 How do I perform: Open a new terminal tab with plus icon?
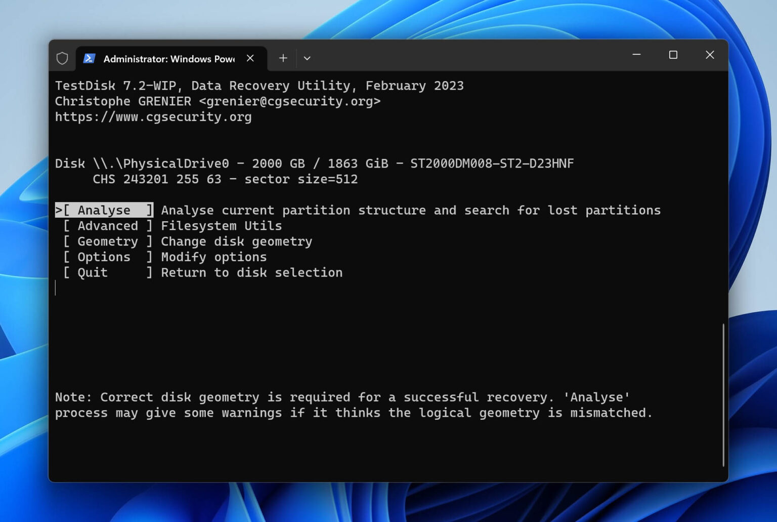pyautogui.click(x=283, y=58)
